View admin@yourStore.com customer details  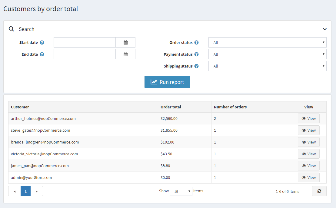pos(308,178)
